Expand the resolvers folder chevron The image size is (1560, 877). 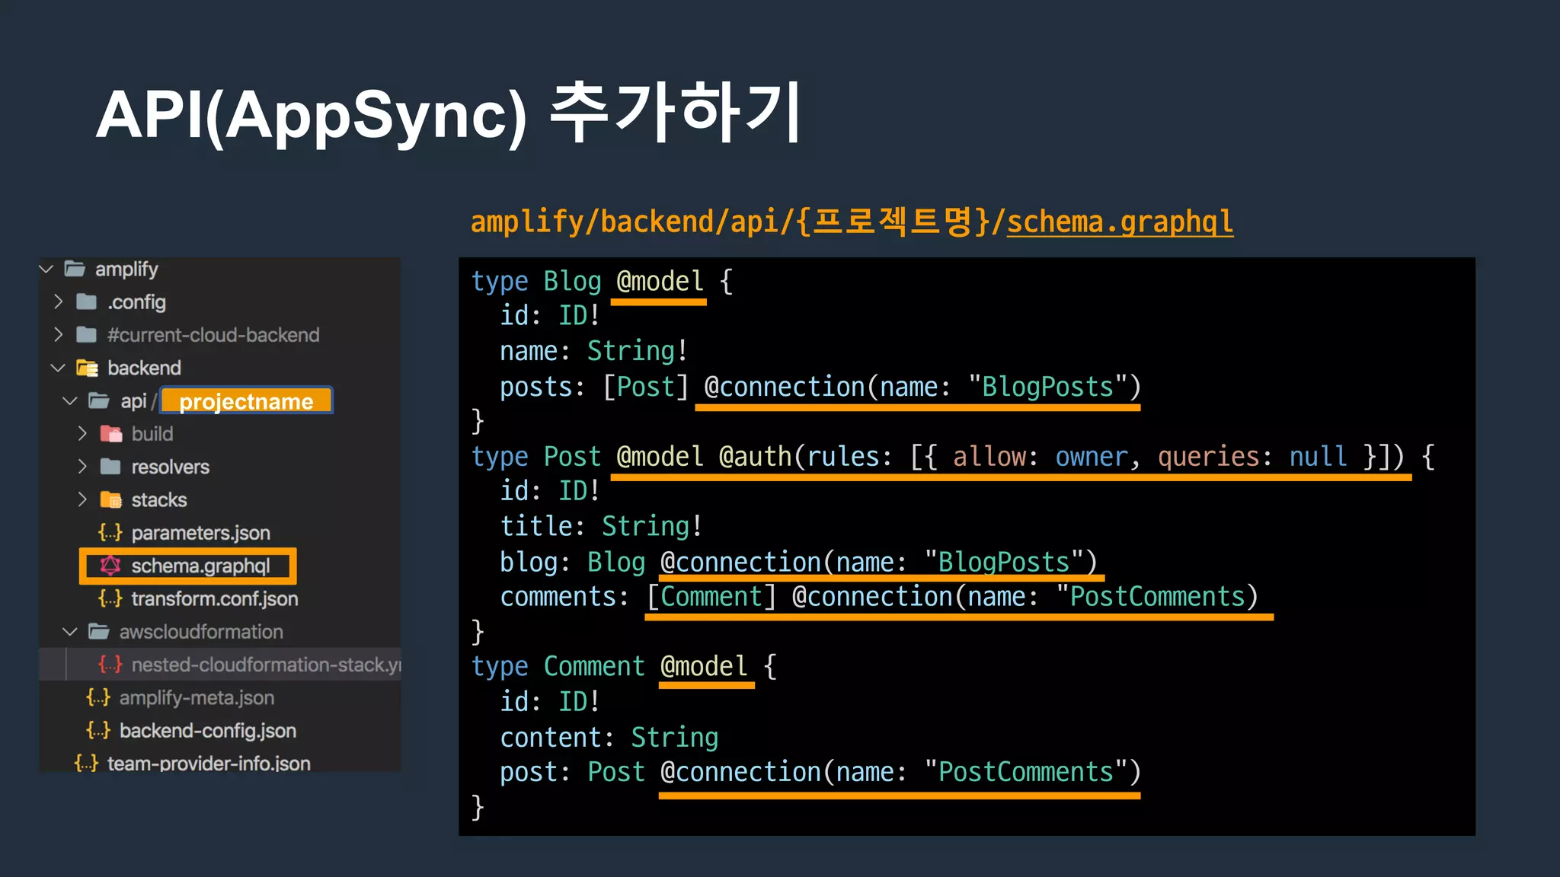(82, 466)
